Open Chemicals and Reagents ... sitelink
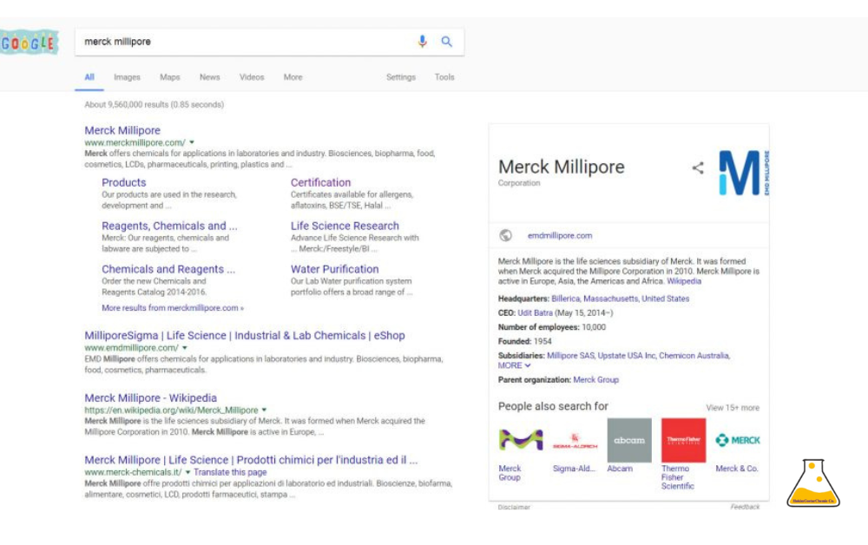The image size is (868, 545). pos(168,269)
